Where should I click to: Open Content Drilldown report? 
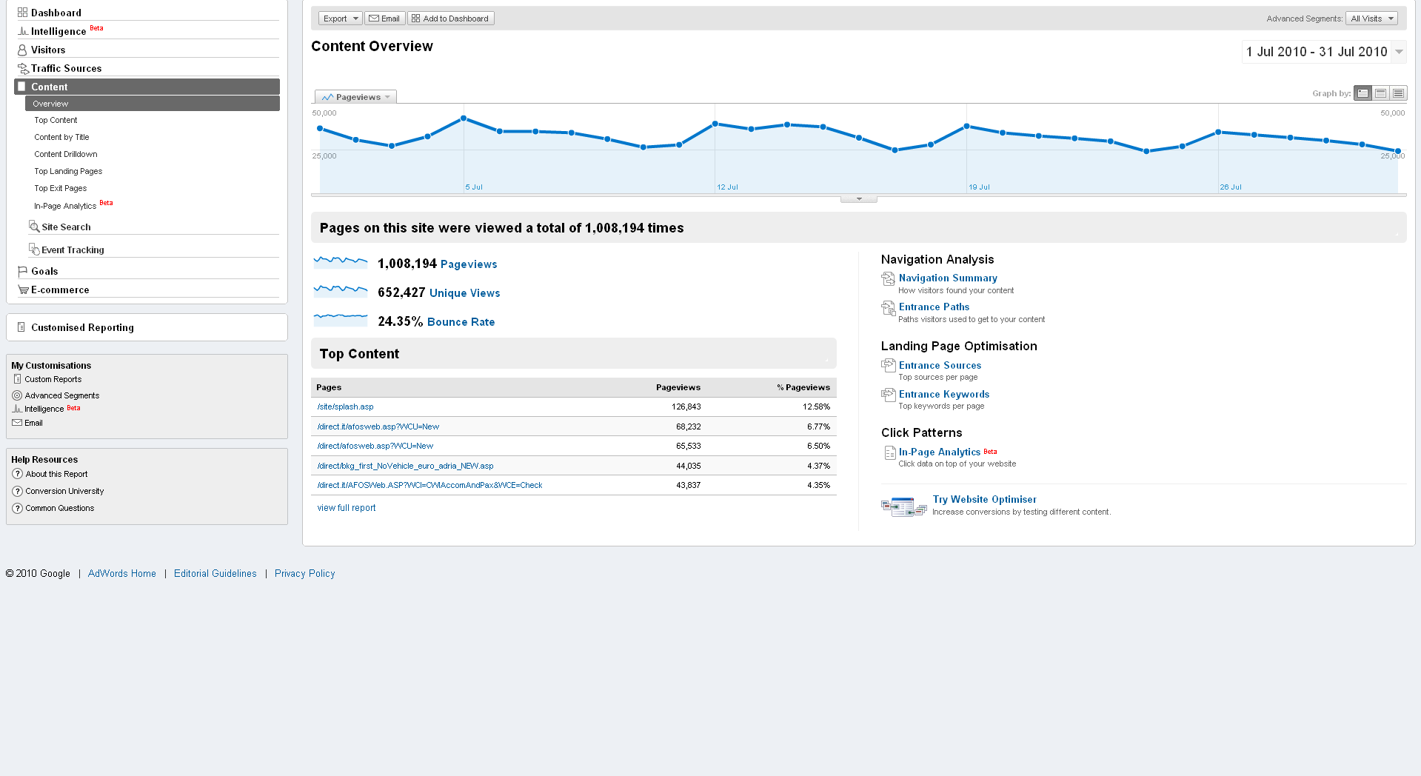[x=66, y=154]
